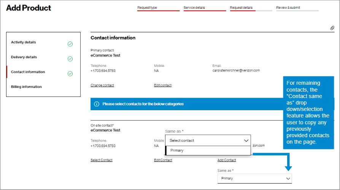Open the Billing information section
The image size is (340, 190).
(26, 87)
